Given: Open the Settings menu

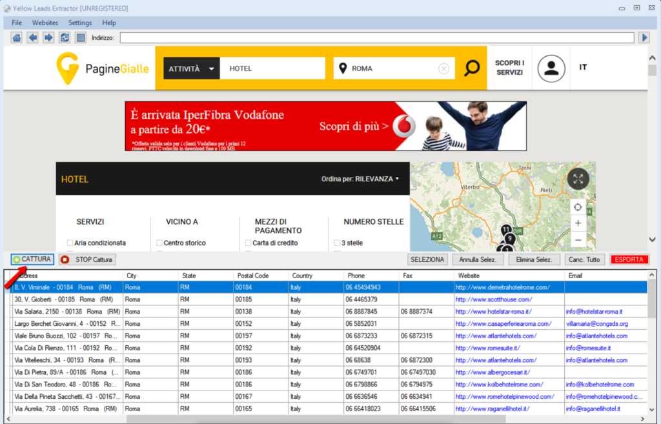Looking at the screenshot, I should pyautogui.click(x=80, y=23).
